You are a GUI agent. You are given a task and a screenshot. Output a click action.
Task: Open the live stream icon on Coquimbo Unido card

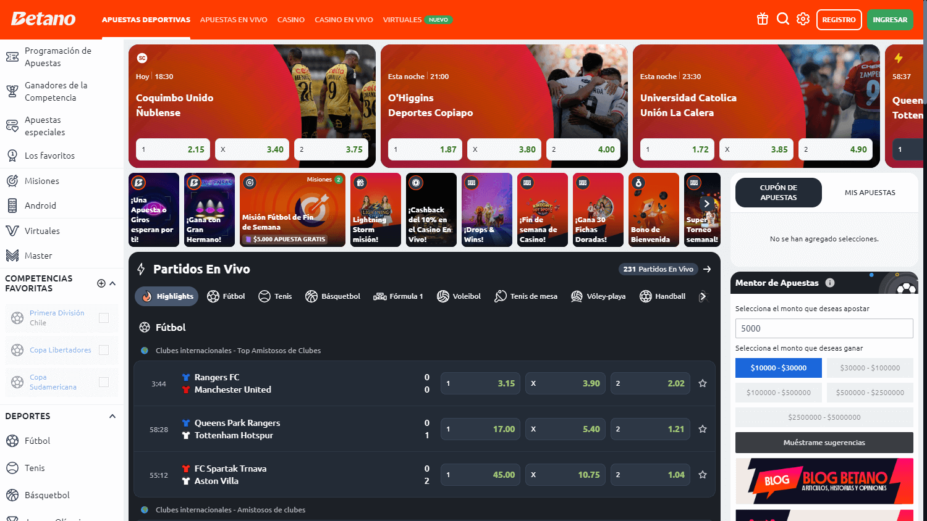142,58
